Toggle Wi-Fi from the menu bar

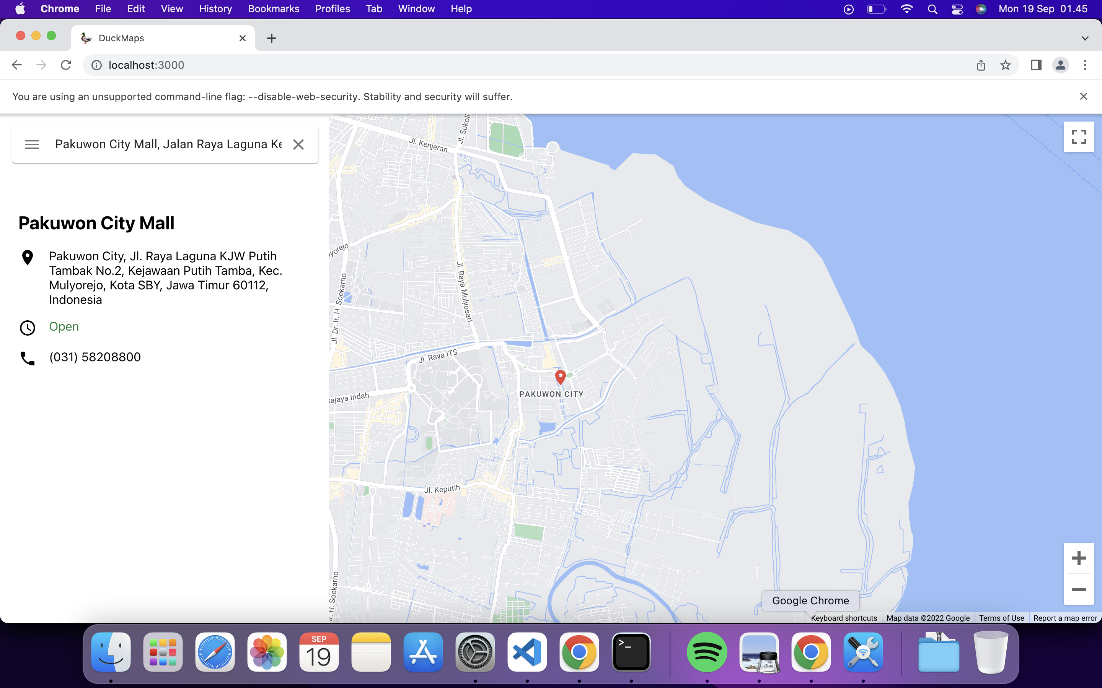click(906, 9)
